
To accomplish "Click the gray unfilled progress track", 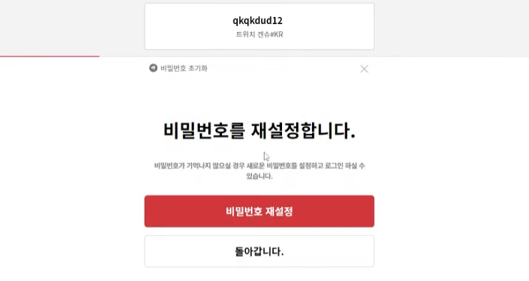I will point(314,56).
